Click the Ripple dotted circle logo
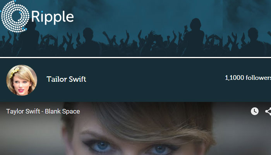This screenshot has width=271, height=155. 15,16
